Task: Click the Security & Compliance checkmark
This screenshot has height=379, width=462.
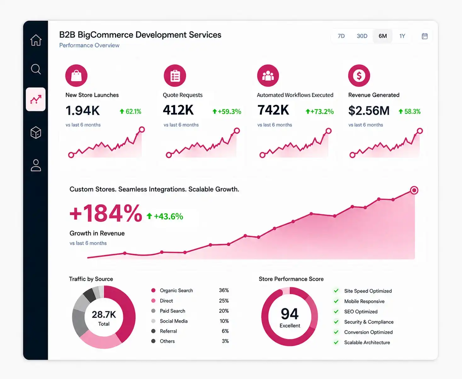Action: click(336, 322)
